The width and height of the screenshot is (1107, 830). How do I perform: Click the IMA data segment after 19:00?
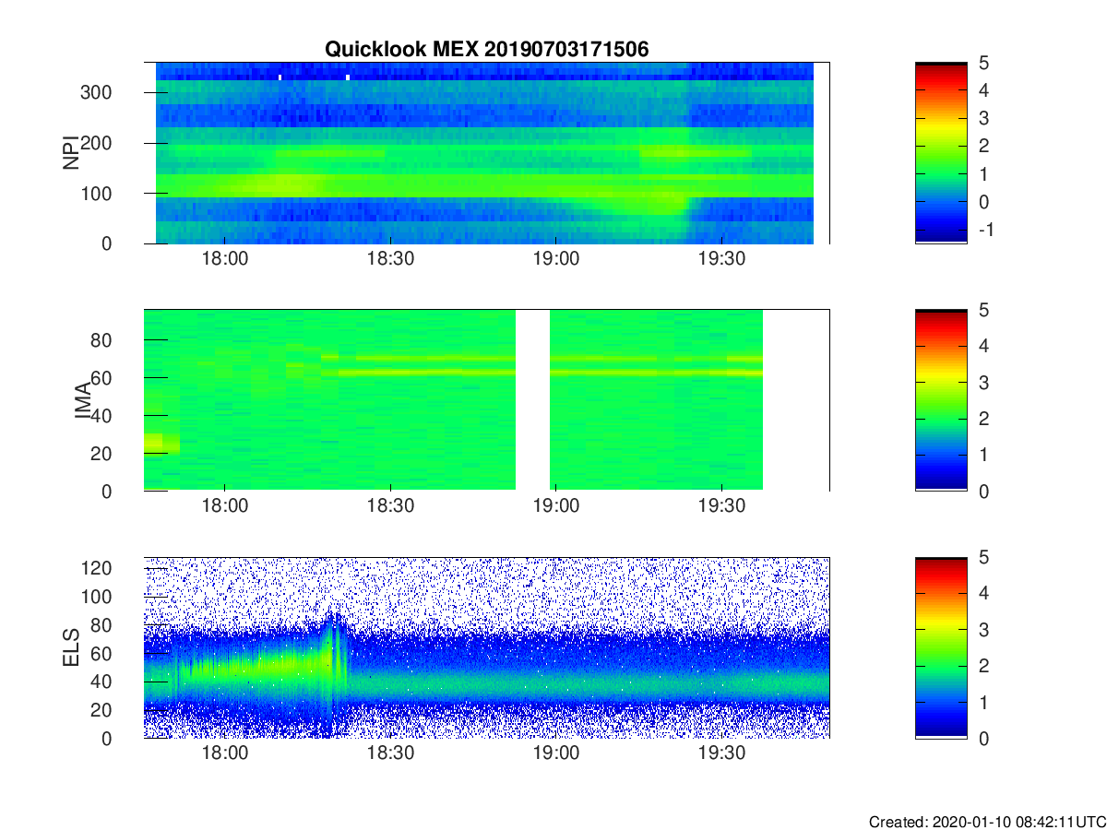click(657, 400)
